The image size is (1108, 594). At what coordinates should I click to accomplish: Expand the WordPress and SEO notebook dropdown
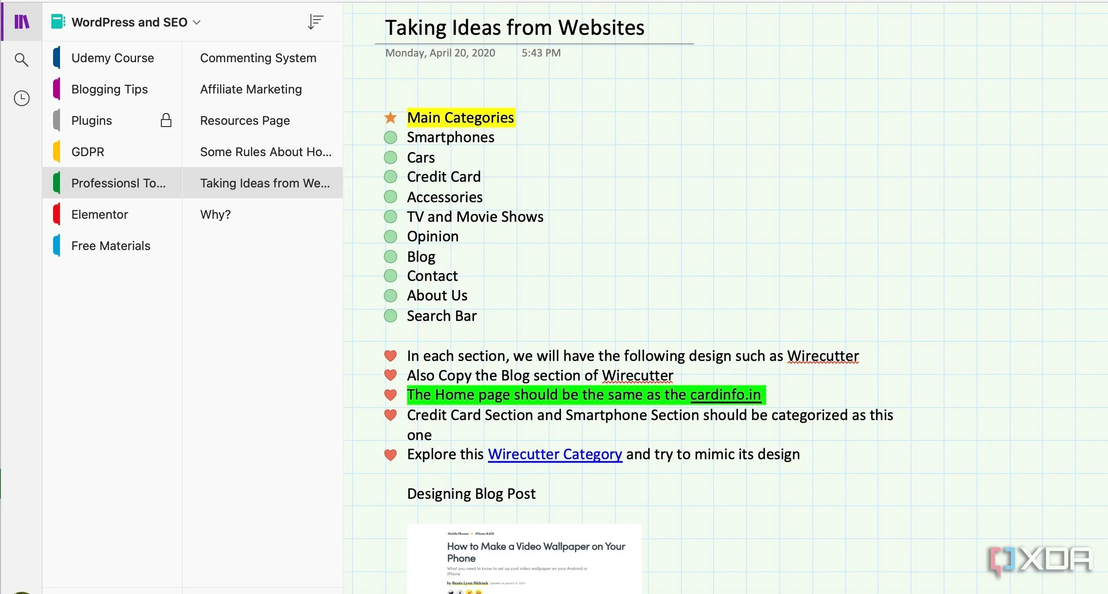(x=197, y=22)
